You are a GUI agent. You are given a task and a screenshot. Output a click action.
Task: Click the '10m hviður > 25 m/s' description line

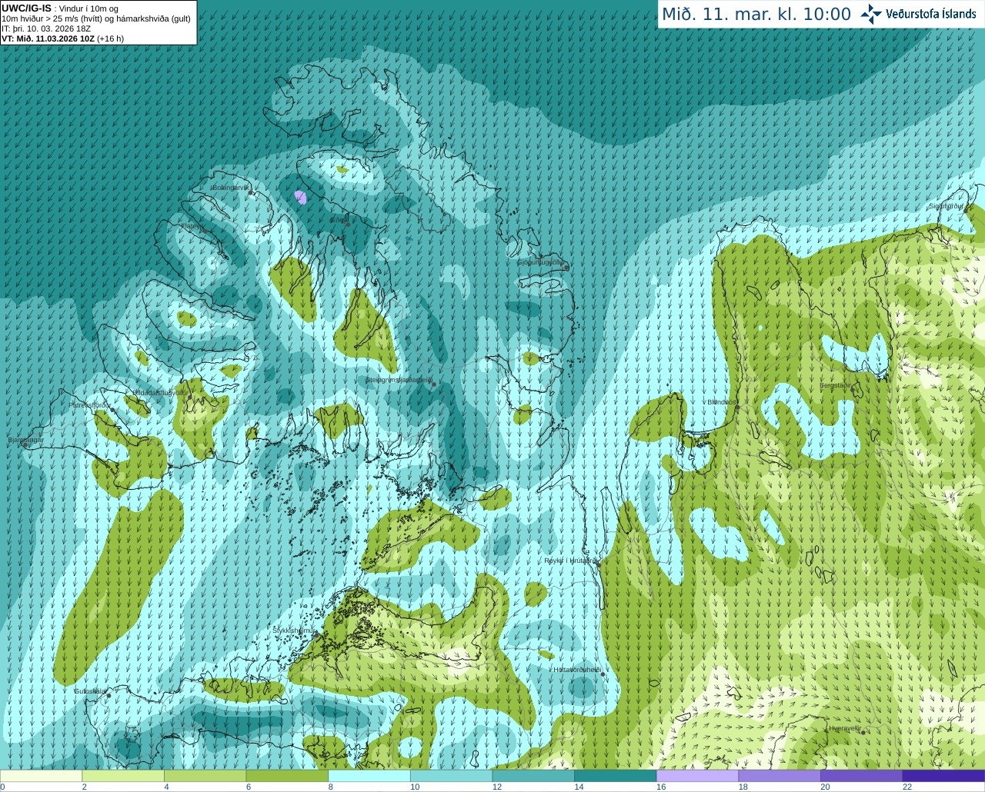coord(96,18)
